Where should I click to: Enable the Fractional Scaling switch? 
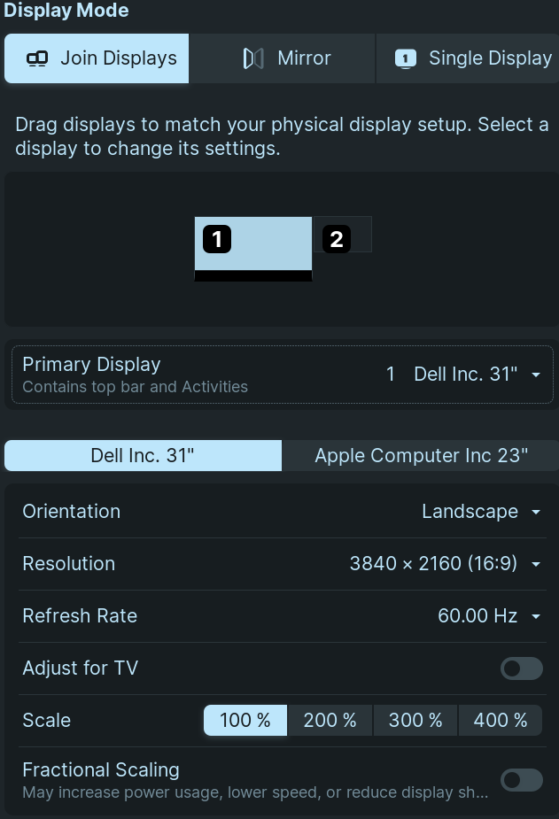click(x=521, y=779)
